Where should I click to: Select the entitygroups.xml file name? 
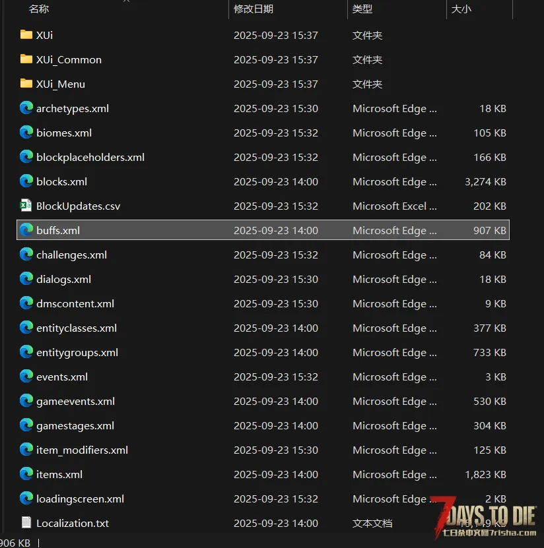coord(77,352)
